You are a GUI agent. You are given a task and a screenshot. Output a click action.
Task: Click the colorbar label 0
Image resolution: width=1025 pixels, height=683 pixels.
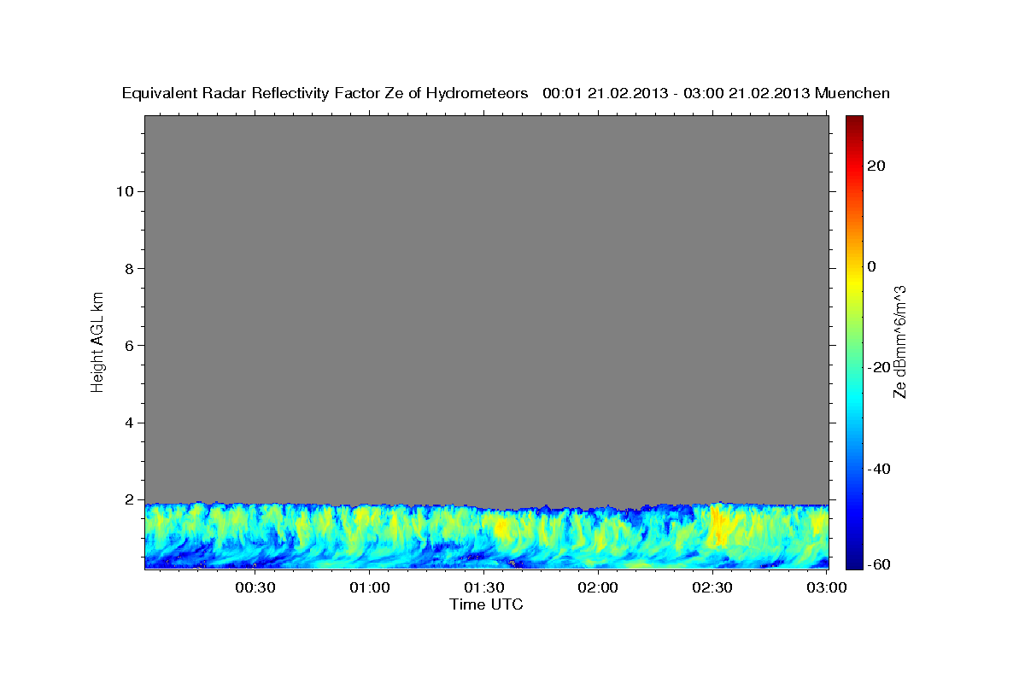(x=872, y=266)
